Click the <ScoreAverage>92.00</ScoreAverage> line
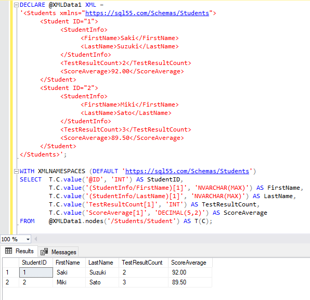 click(x=122, y=71)
